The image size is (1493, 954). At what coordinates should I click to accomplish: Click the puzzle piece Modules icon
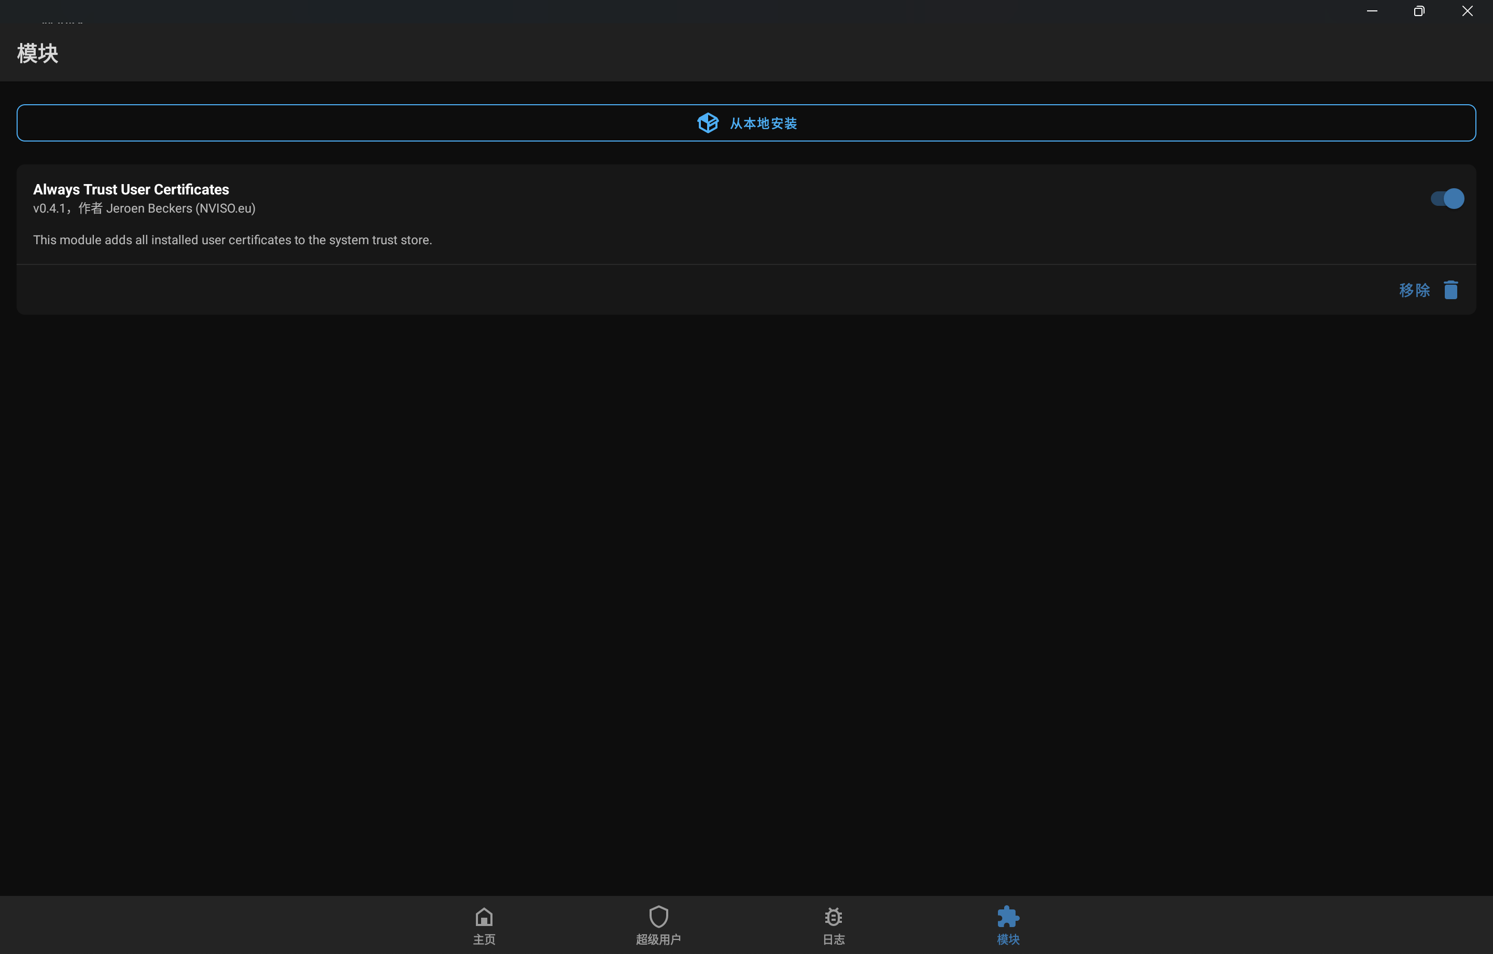coord(1008,916)
